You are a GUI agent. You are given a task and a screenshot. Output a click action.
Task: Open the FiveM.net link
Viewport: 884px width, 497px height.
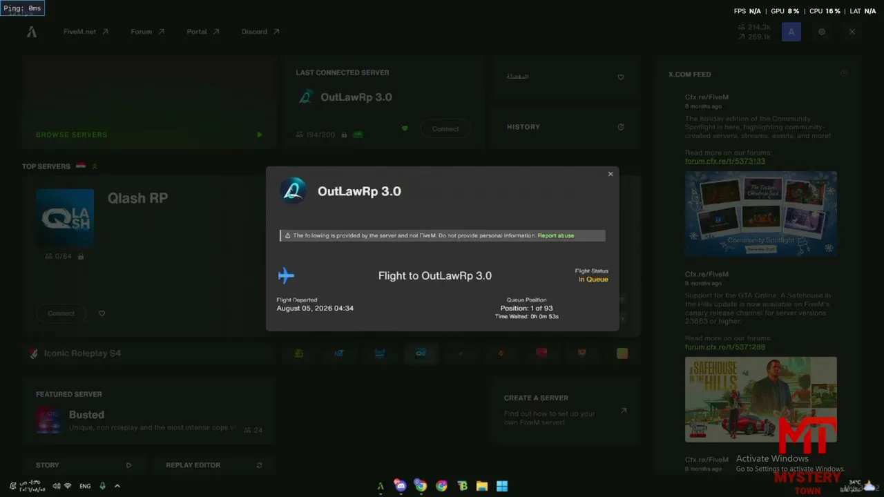[x=86, y=32]
